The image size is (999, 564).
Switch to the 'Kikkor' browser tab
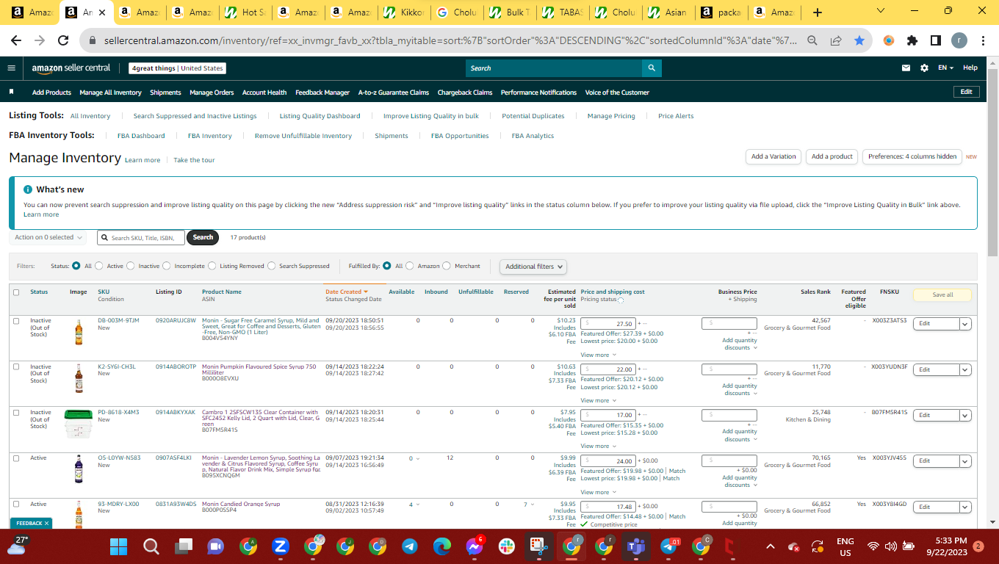click(403, 12)
